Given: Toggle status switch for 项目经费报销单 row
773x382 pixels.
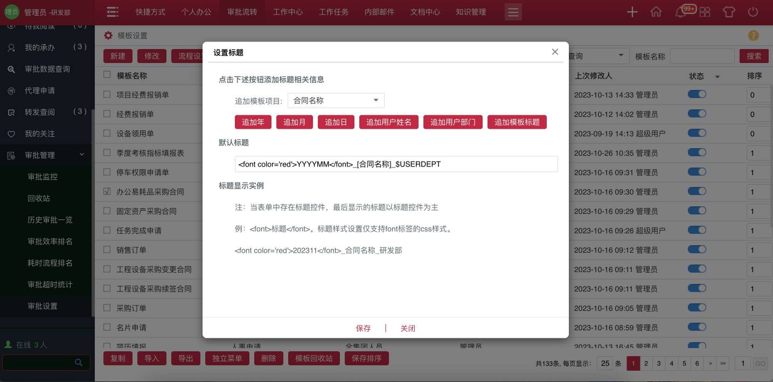Looking at the screenshot, I should pyautogui.click(x=697, y=95).
